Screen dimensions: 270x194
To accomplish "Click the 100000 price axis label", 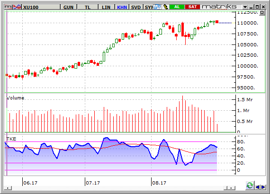I will [x=247, y=66].
